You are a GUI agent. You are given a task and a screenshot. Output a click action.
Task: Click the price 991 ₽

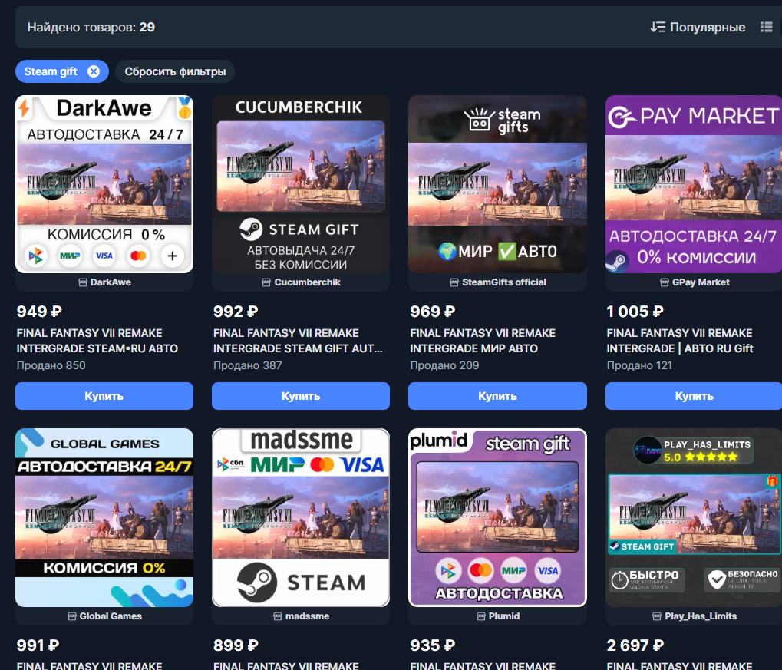click(38, 645)
